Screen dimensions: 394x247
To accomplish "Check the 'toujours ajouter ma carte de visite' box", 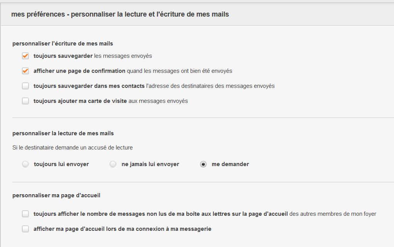I will tap(25, 101).
